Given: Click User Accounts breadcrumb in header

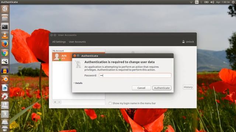Looking at the screenshot, I should click(77, 42).
